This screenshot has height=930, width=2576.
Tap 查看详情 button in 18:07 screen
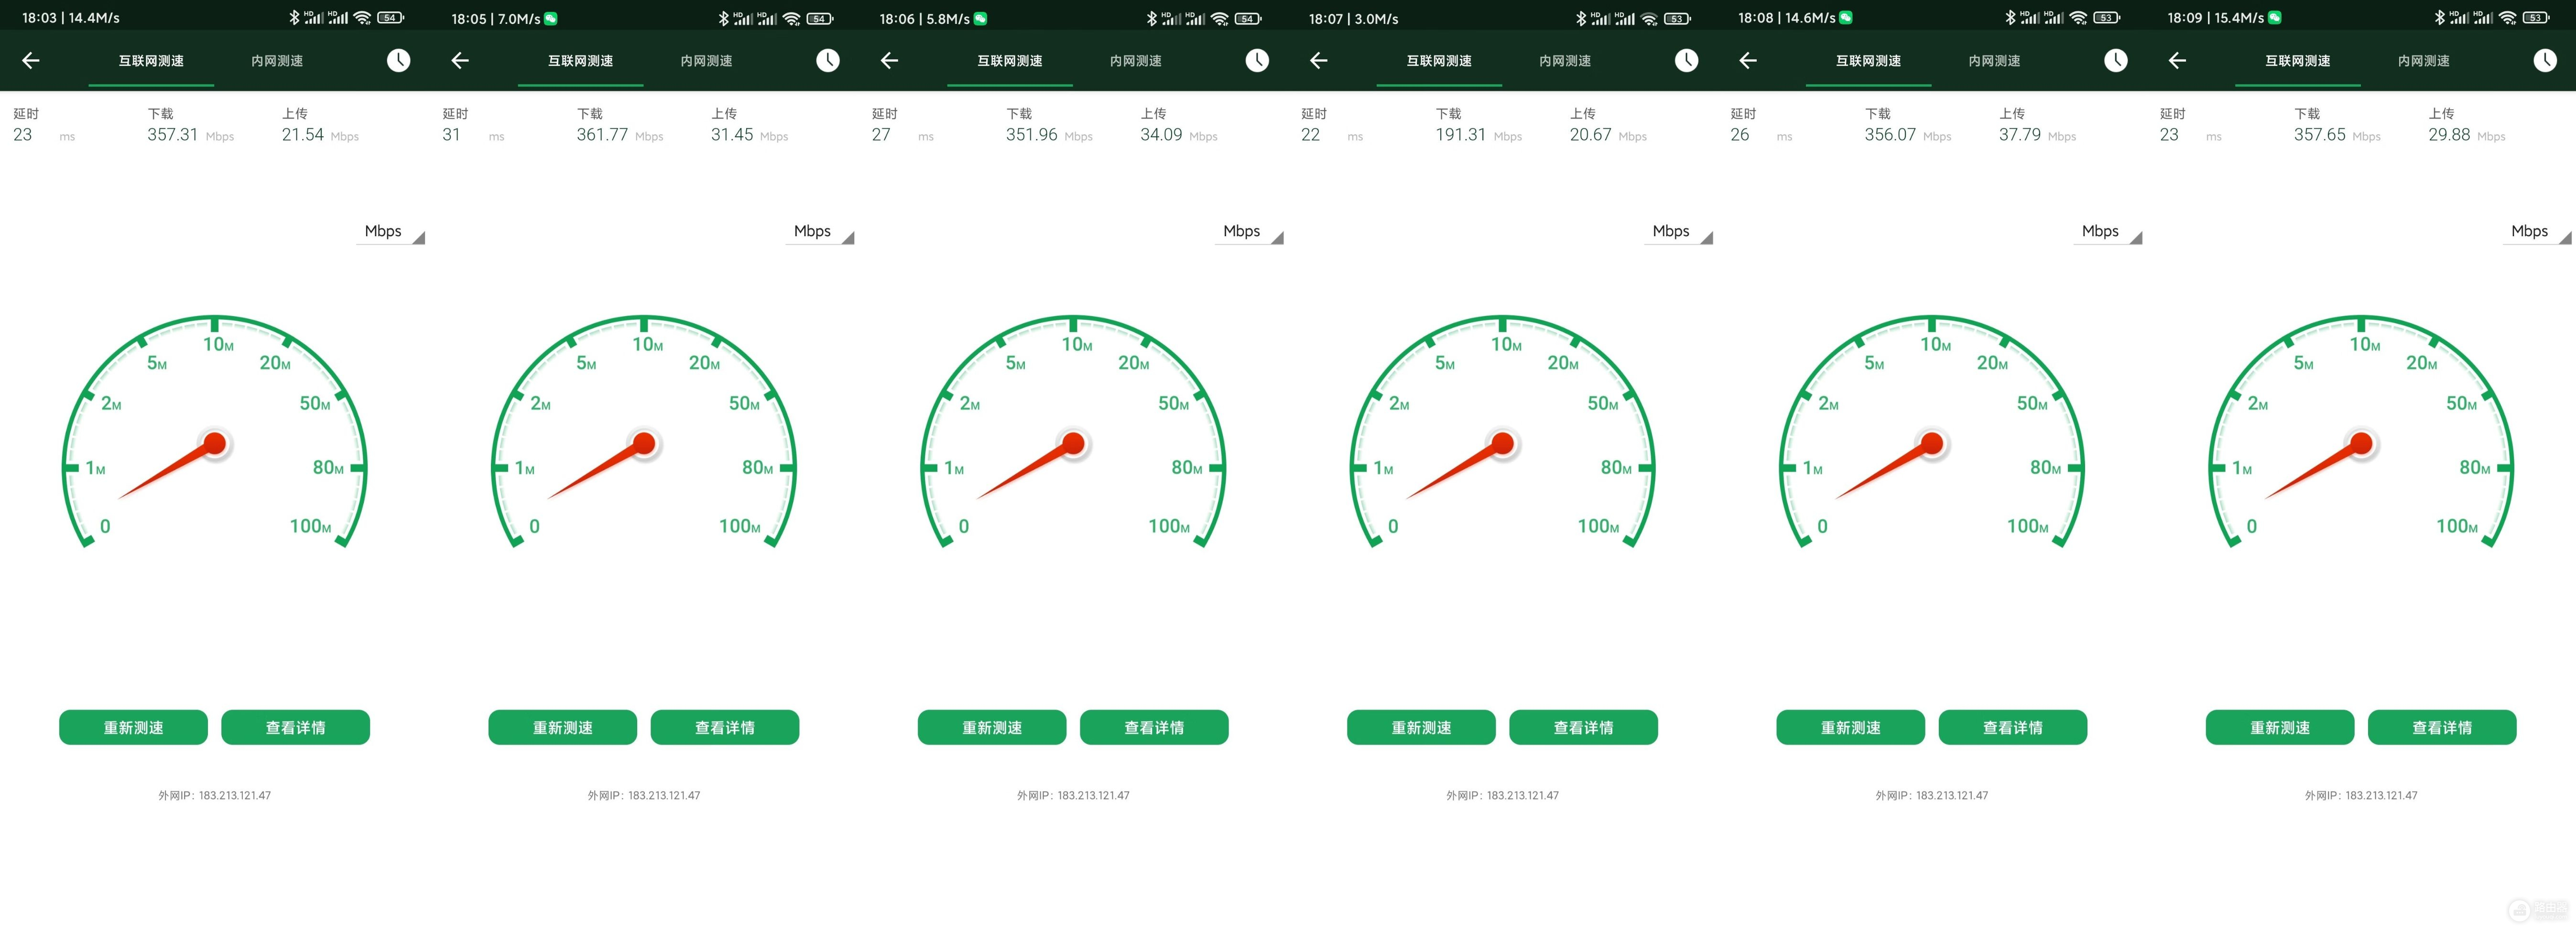pos(1583,727)
